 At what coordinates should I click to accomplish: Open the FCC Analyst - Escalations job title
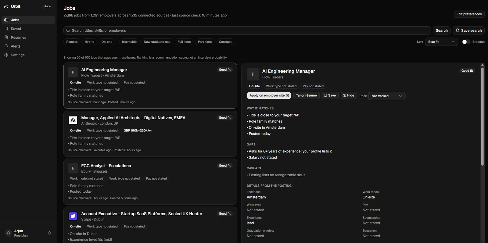pyautogui.click(x=106, y=166)
